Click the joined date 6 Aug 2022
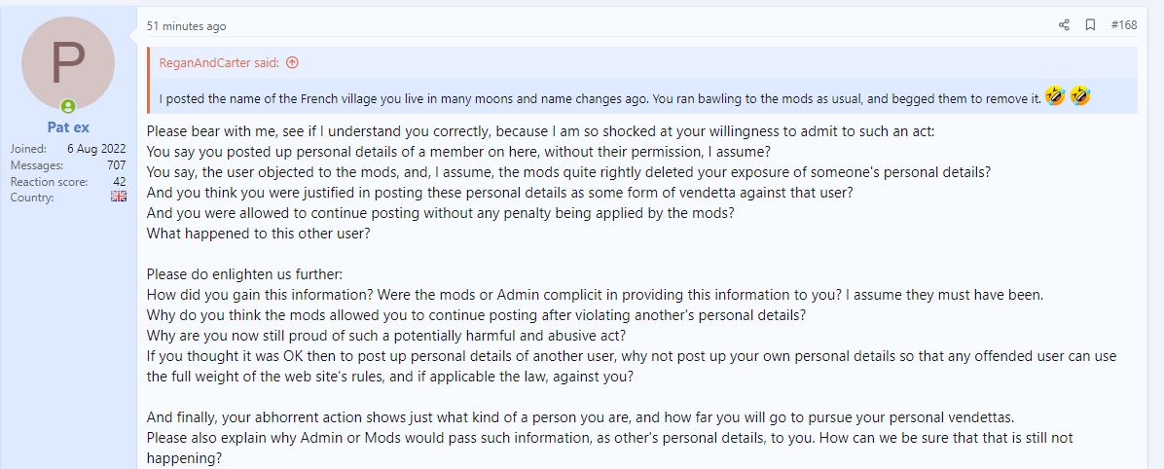This screenshot has width=1164, height=469. (x=97, y=148)
